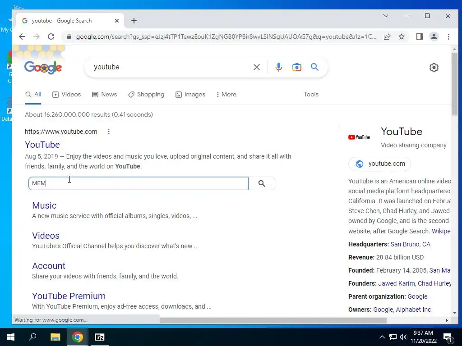
Task: Open Chrome side panel icon
Action: [x=420, y=36]
